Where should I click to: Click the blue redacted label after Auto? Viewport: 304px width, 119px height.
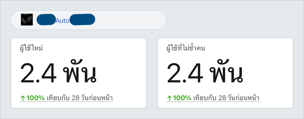(x=82, y=19)
